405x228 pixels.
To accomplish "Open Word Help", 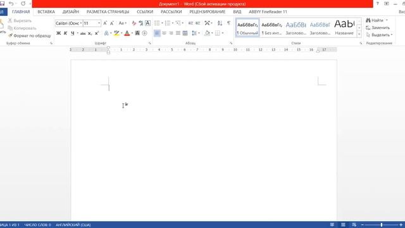I will [x=377, y=4].
